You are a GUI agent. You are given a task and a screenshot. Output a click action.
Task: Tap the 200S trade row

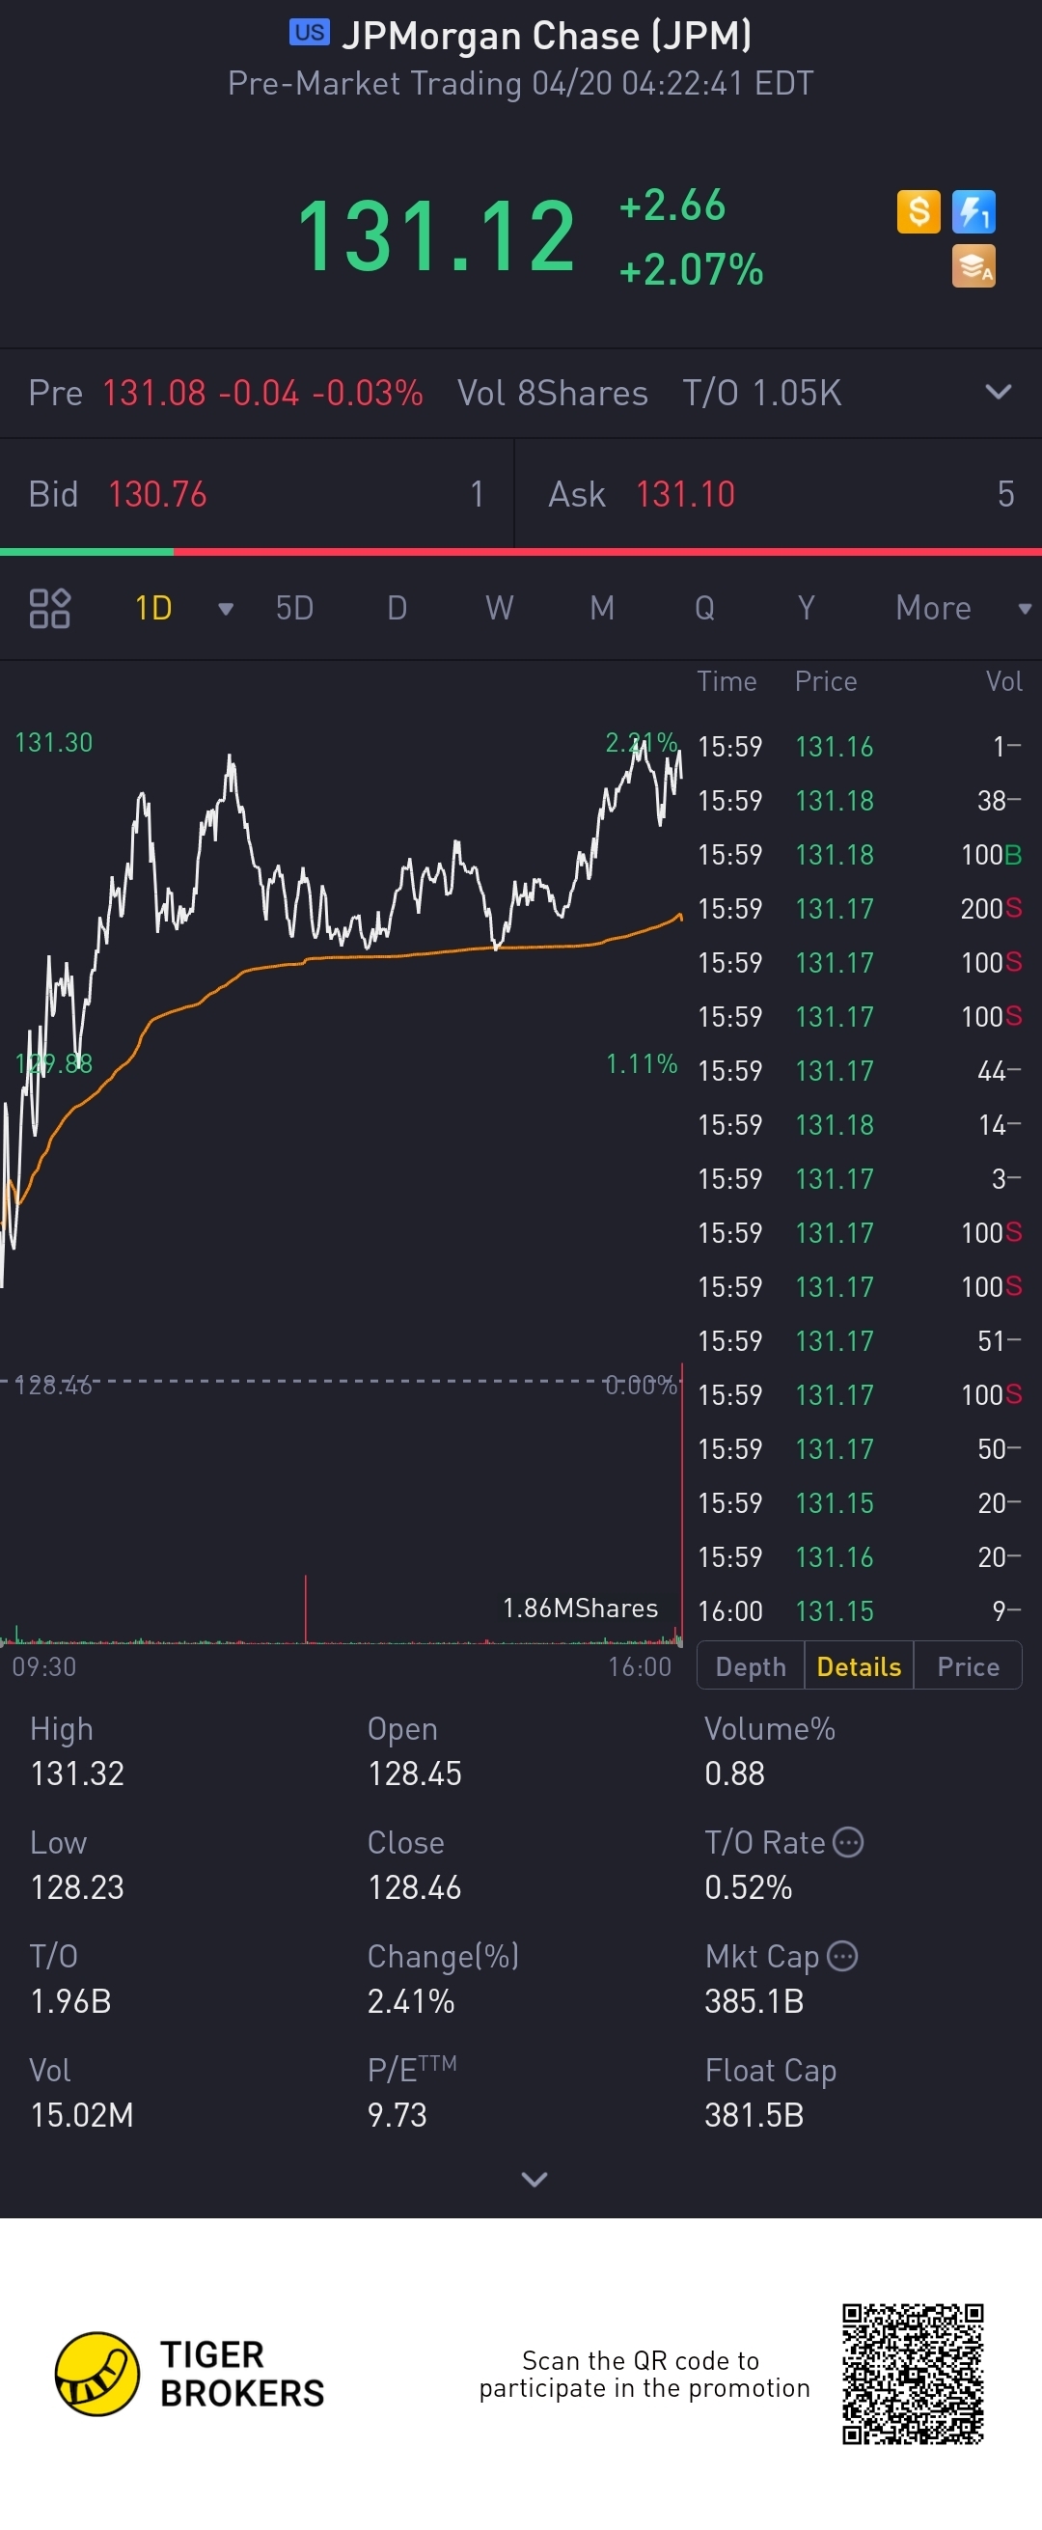coord(860,909)
